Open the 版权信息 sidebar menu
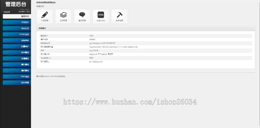This screenshot has width=260, height=128. pyautogui.click(x=17, y=83)
